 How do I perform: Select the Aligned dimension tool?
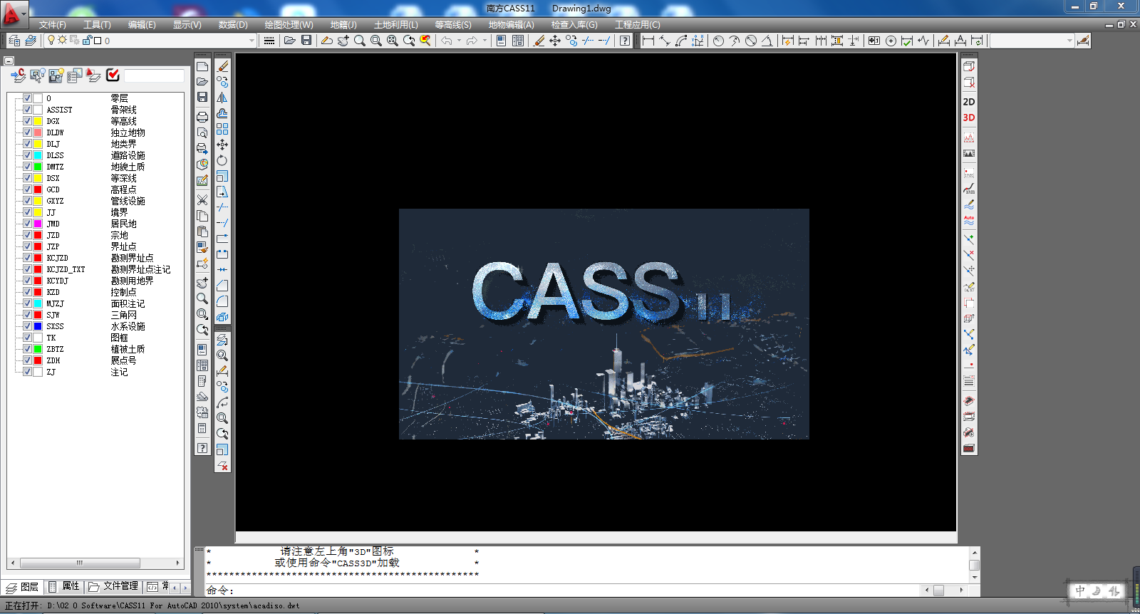click(x=664, y=41)
